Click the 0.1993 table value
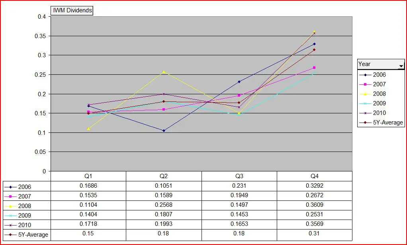Image resolution: width=407 pixels, height=245 pixels. point(164,224)
